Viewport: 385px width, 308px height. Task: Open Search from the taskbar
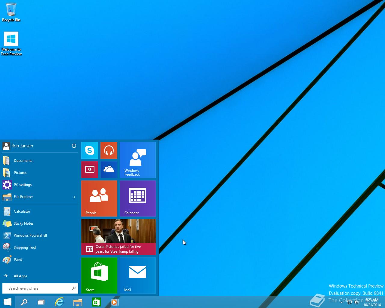coord(24,302)
